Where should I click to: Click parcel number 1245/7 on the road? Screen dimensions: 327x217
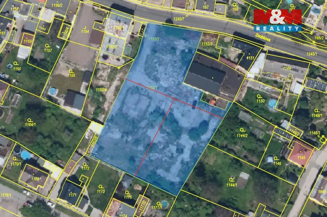(179, 19)
